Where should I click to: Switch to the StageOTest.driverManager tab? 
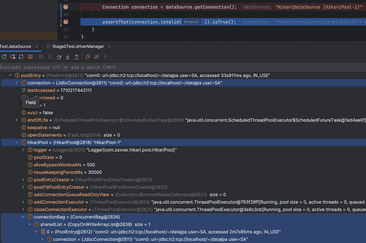tap(78, 47)
